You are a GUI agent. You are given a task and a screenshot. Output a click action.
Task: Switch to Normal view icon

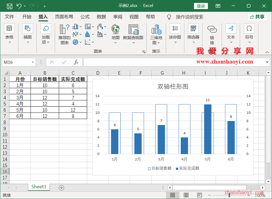click(172, 195)
